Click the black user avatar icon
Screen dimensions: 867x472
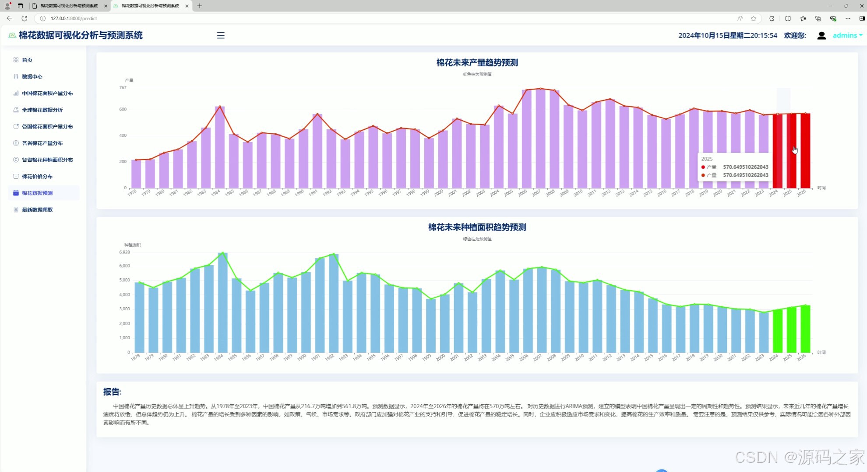[821, 36]
